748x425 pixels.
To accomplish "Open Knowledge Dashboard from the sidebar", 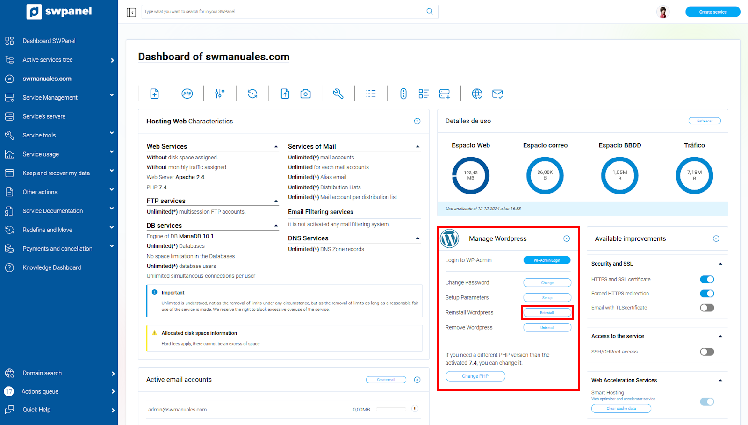I will pos(51,267).
